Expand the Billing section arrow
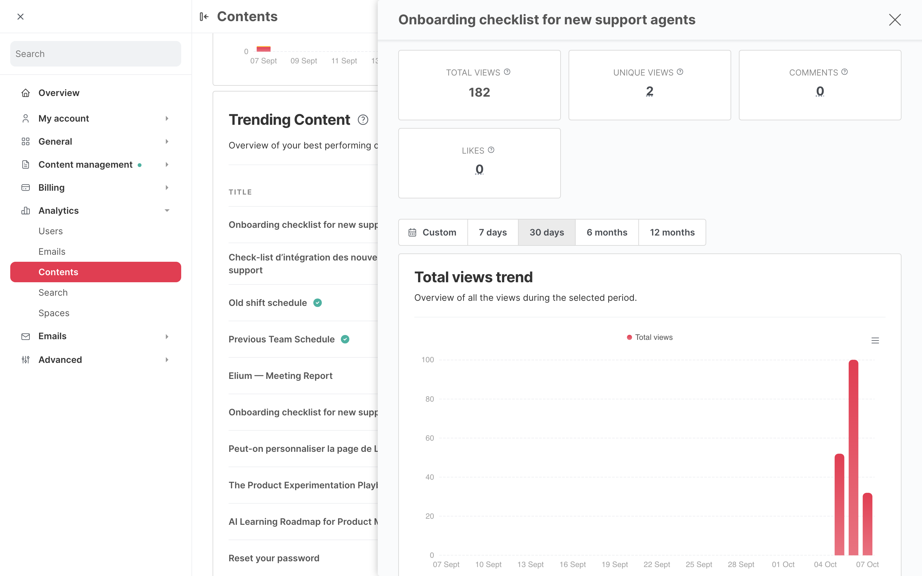Image resolution: width=922 pixels, height=576 pixels. [x=167, y=188]
